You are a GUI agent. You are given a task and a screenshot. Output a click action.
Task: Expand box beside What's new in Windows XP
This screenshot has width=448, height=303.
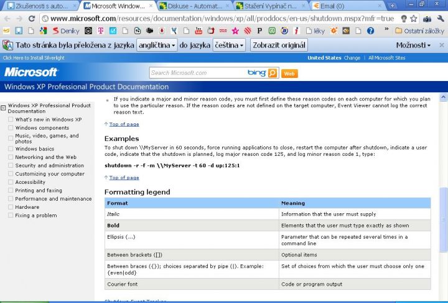pyautogui.click(x=11, y=119)
